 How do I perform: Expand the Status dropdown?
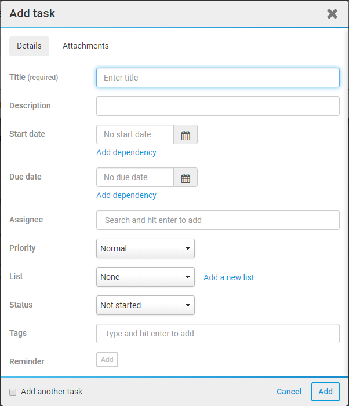click(x=145, y=305)
